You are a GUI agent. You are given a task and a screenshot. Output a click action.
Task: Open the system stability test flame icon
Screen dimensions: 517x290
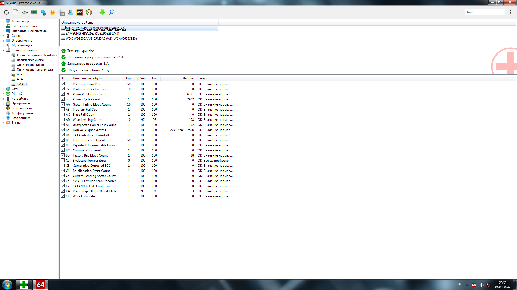(52, 12)
